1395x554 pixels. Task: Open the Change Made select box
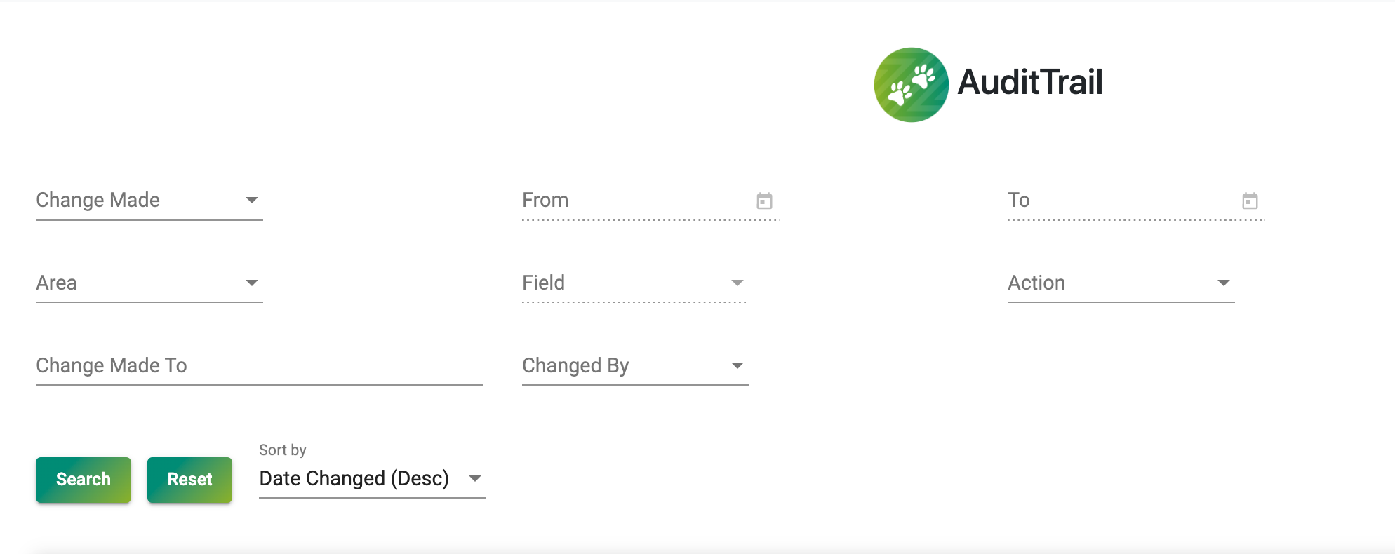149,201
